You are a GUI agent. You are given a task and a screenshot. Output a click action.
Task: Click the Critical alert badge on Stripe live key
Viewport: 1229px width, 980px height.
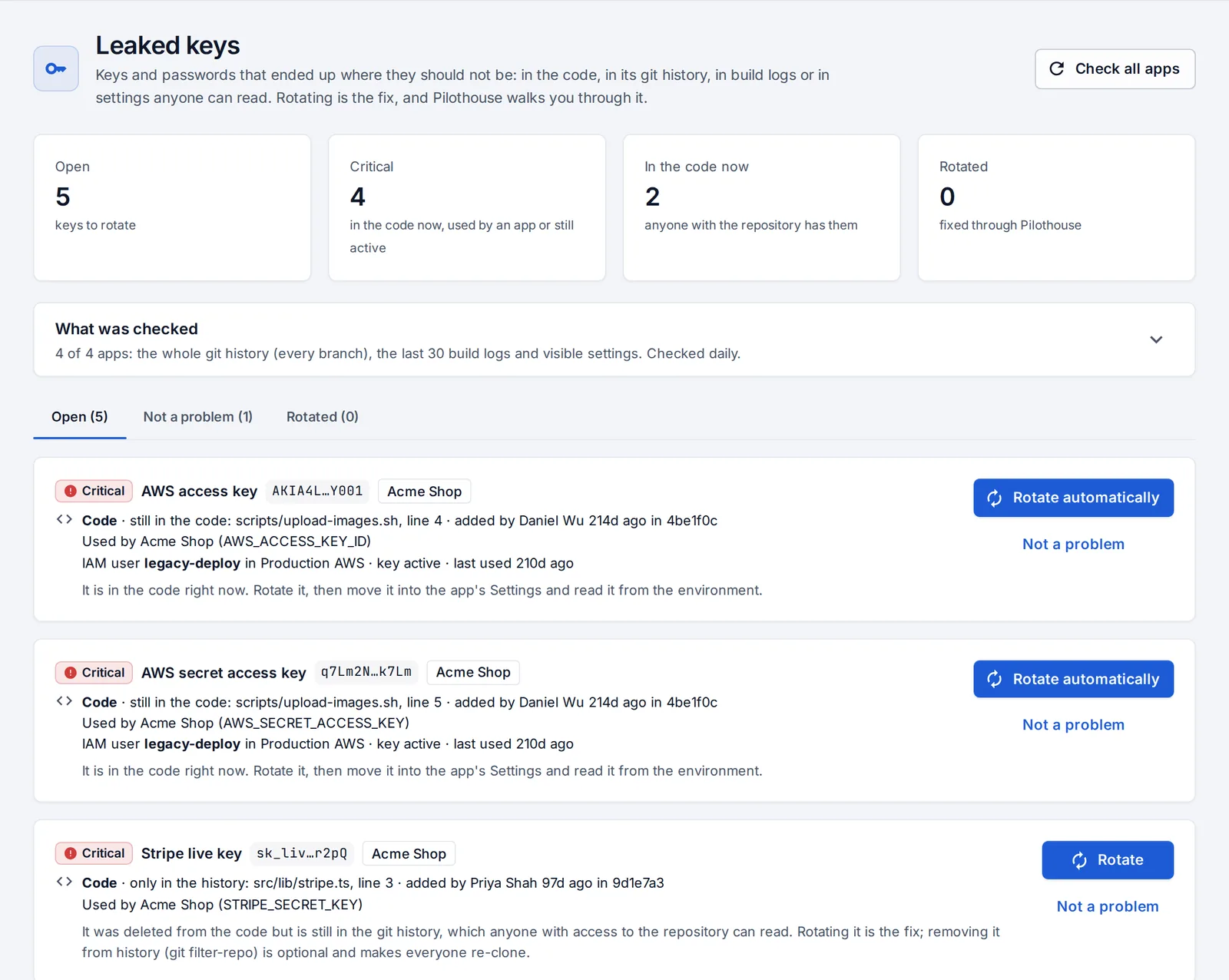(x=94, y=853)
